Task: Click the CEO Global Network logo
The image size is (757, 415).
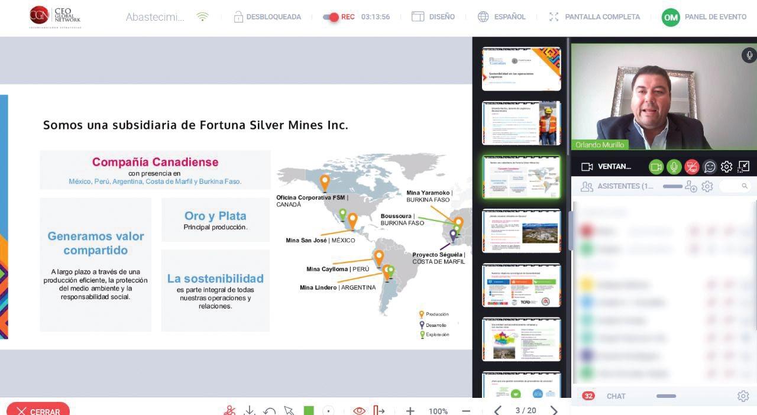Action: (x=55, y=17)
